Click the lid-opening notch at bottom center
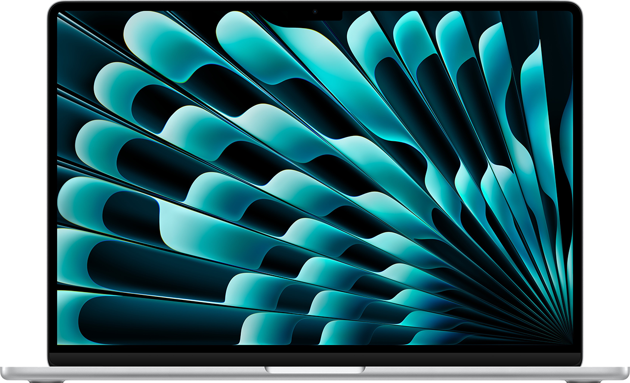 [315, 371]
